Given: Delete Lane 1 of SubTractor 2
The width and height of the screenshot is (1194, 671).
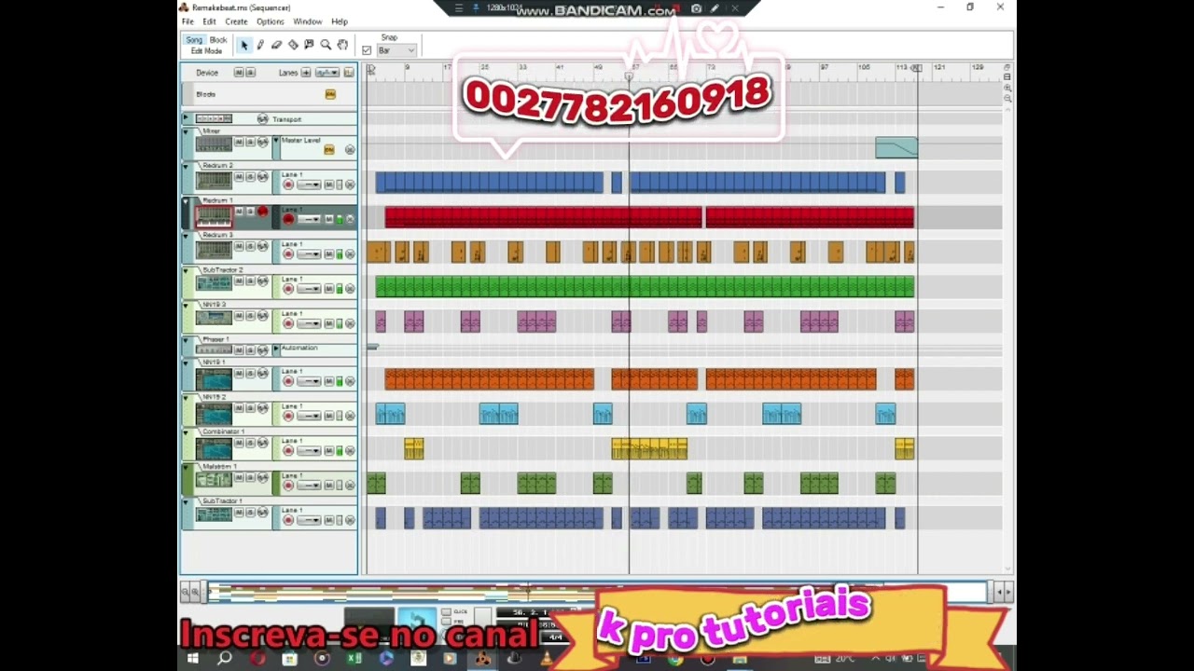Looking at the screenshot, I should click(x=350, y=289).
